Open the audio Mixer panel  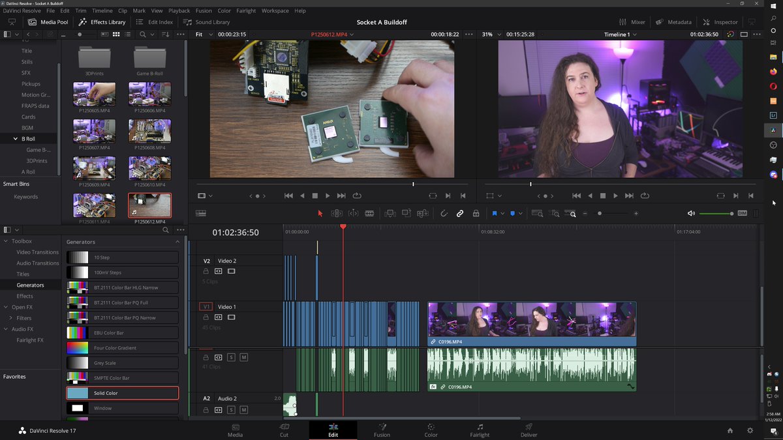[631, 22]
